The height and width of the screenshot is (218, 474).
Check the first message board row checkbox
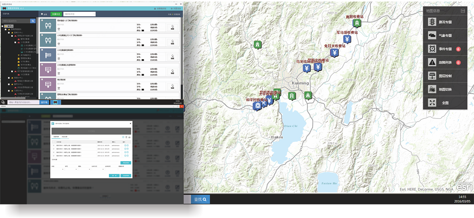click(42, 19)
